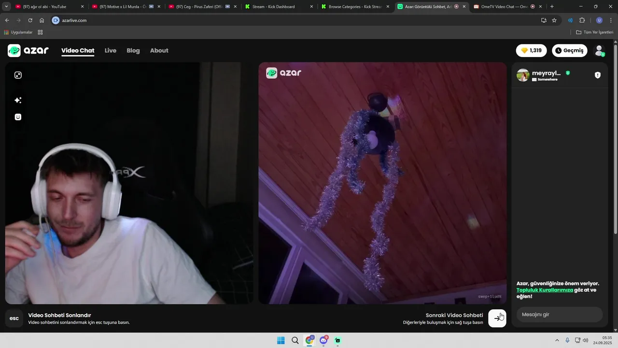Open the Blog page
This screenshot has width=618, height=348.
[x=133, y=50]
